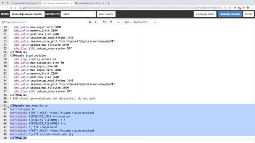
Task: Open browser home icon next to reload
Action: pos(16,8)
